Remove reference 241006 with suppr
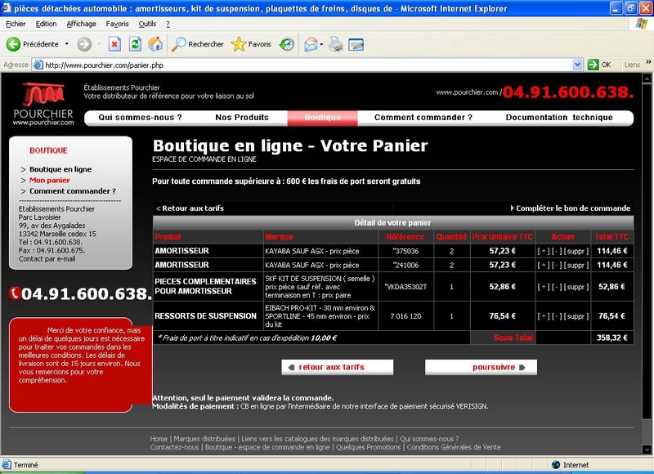The image size is (654, 474). coord(576,265)
